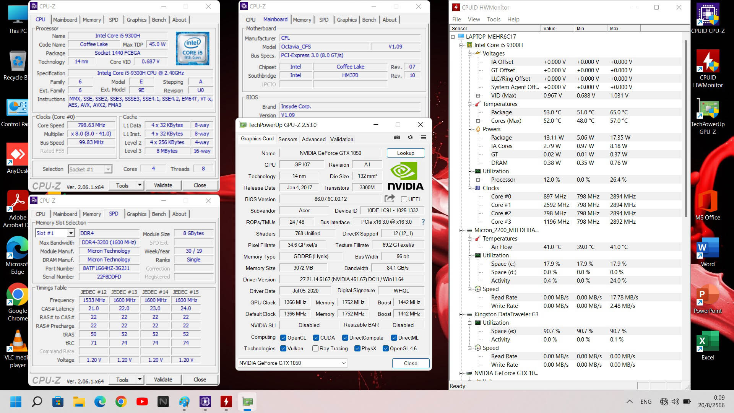
Task: Toggle the OpenGL 4.6 checkbox
Action: pyautogui.click(x=386, y=348)
